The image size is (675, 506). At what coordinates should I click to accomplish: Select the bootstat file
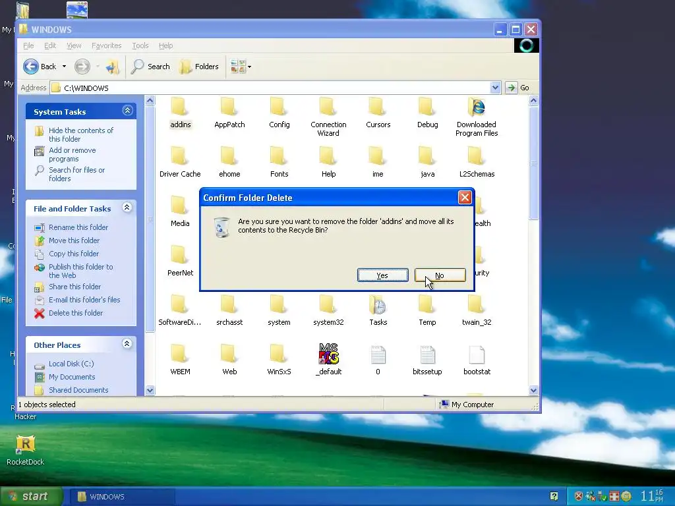(x=477, y=360)
